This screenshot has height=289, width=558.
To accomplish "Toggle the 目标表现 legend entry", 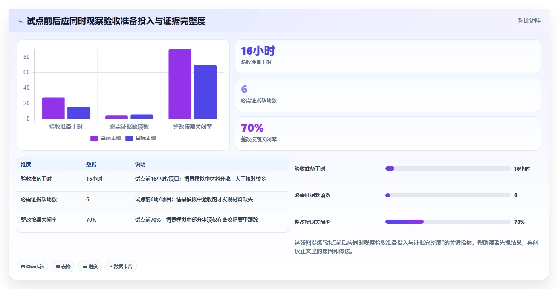I will point(141,138).
